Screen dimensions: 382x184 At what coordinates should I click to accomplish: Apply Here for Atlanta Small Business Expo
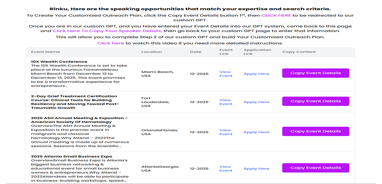coord(256,168)
